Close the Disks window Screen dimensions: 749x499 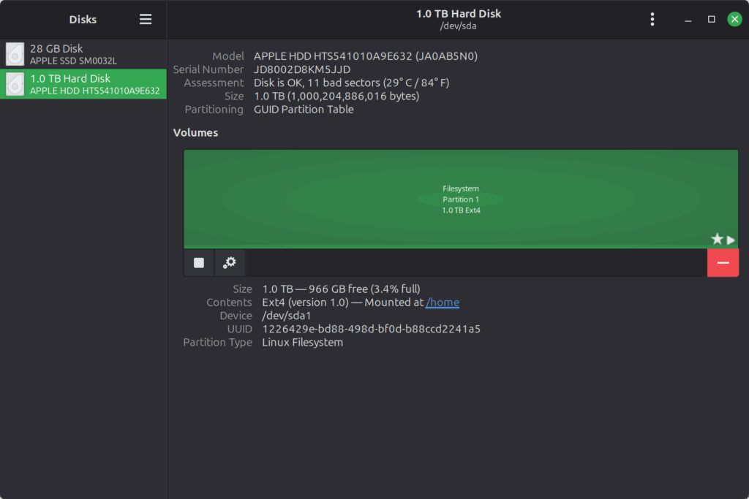pyautogui.click(x=734, y=20)
